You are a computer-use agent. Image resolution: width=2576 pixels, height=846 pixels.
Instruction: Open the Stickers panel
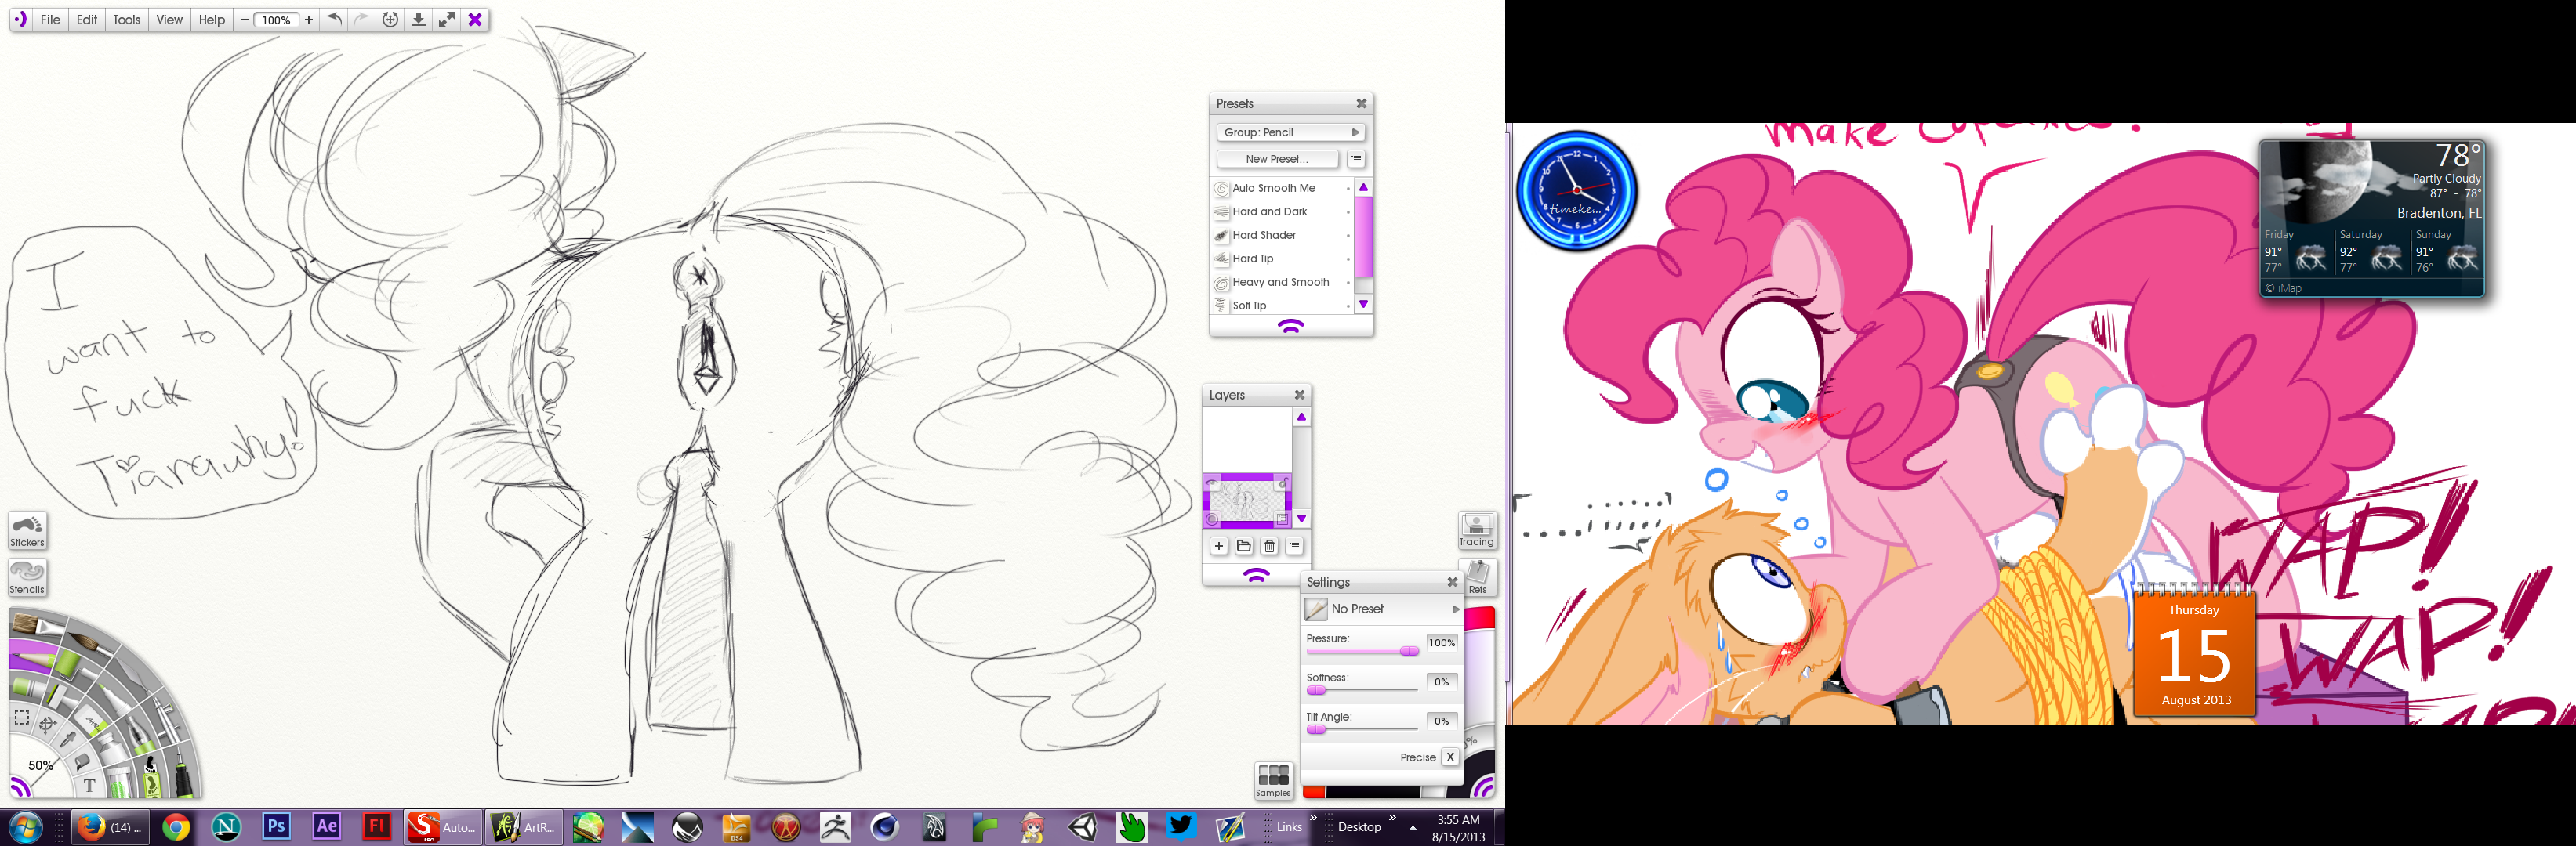pos(27,530)
